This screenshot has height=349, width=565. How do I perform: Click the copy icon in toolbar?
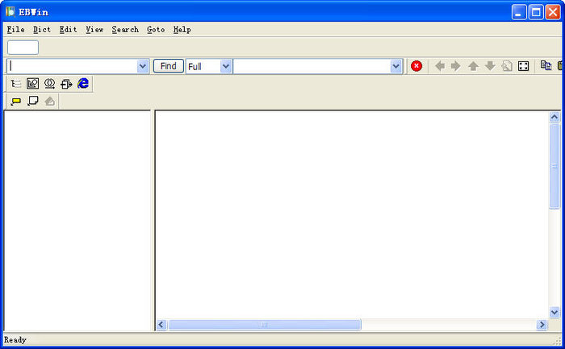pyautogui.click(x=546, y=65)
